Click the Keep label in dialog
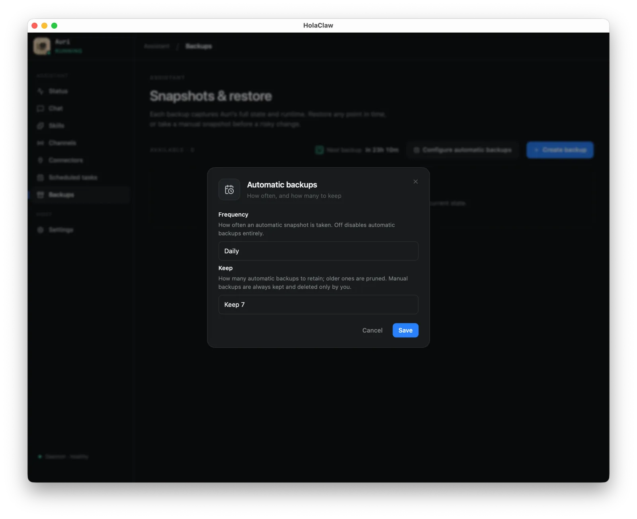 tap(225, 268)
